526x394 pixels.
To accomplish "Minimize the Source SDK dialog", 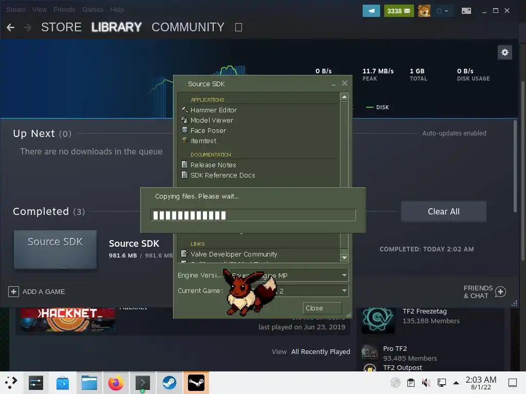I will click(x=333, y=84).
